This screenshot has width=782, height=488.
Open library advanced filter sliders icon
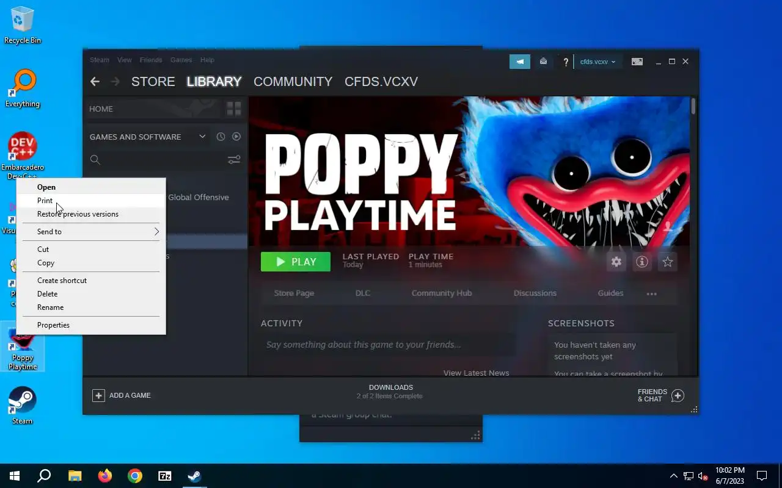[x=234, y=160]
